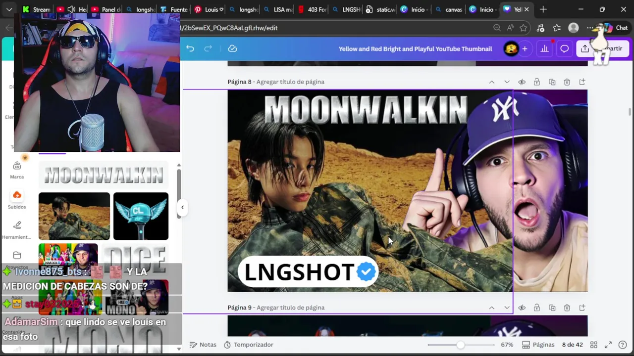Image resolution: width=634 pixels, height=356 pixels.
Task: Collapse the side panel with the arrow handle
Action: [x=182, y=207]
